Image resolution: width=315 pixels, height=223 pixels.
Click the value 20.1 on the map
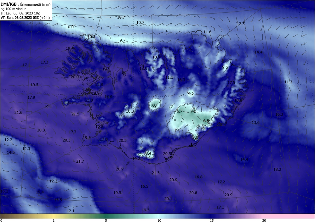pos(168,199)
